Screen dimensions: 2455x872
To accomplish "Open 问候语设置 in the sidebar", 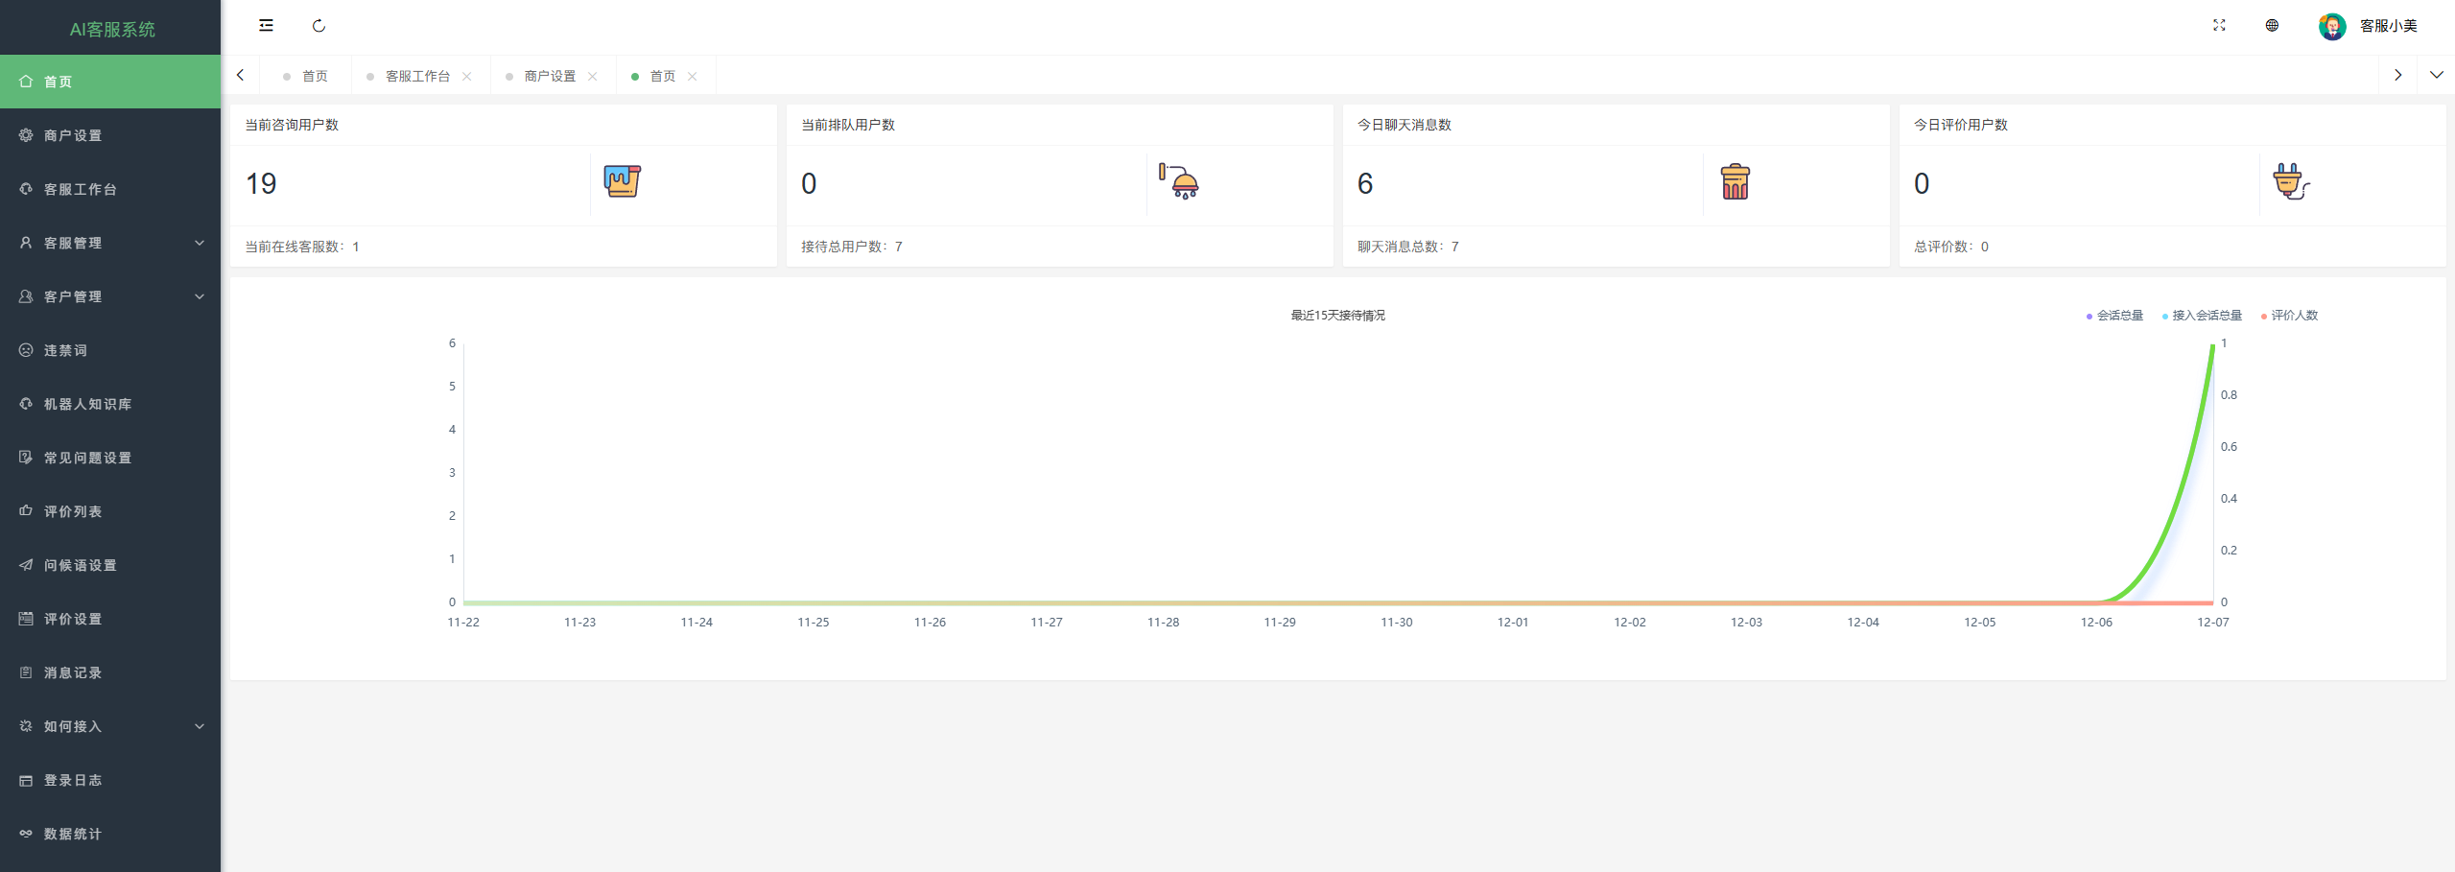I will (x=110, y=565).
